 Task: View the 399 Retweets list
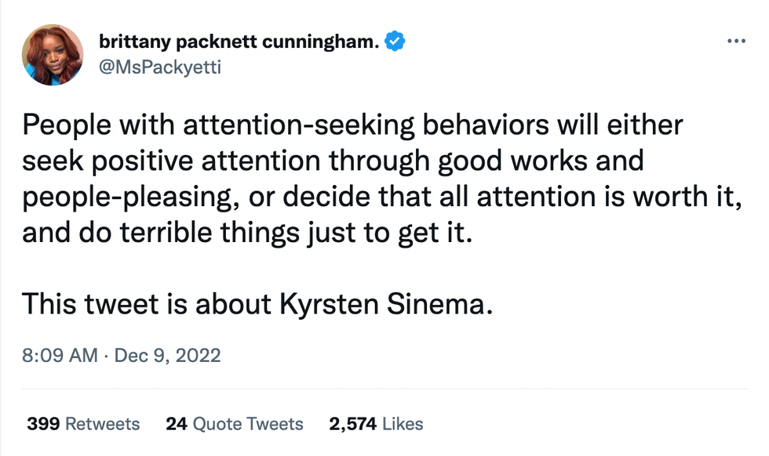click(x=83, y=424)
